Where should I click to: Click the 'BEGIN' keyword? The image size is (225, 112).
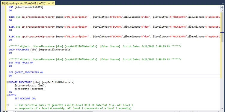tap(13, 95)
